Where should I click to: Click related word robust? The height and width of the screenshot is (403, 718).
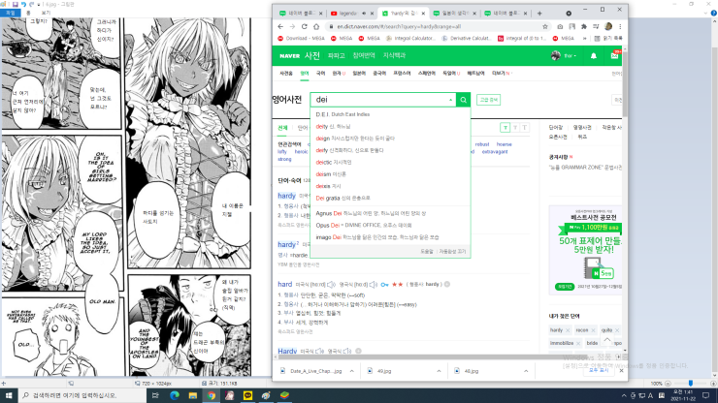(482, 144)
